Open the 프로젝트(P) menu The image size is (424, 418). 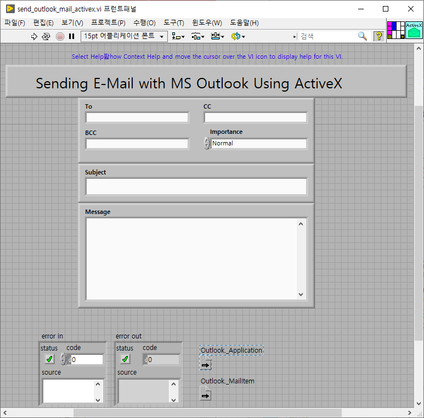(108, 22)
